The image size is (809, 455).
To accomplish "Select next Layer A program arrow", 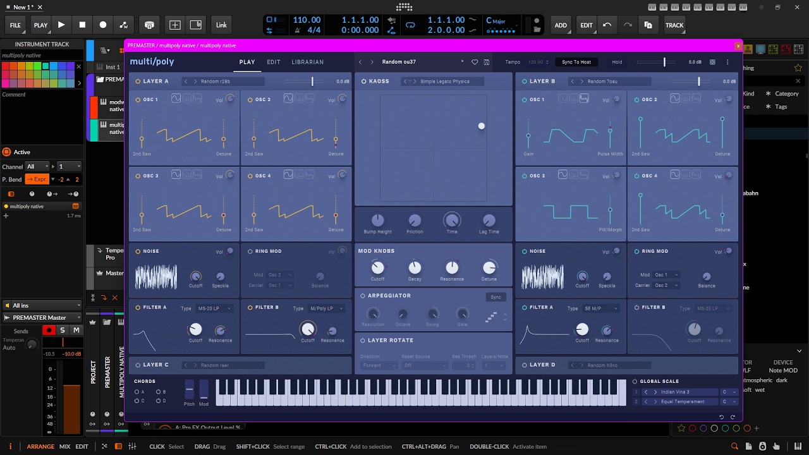I will pyautogui.click(x=195, y=81).
